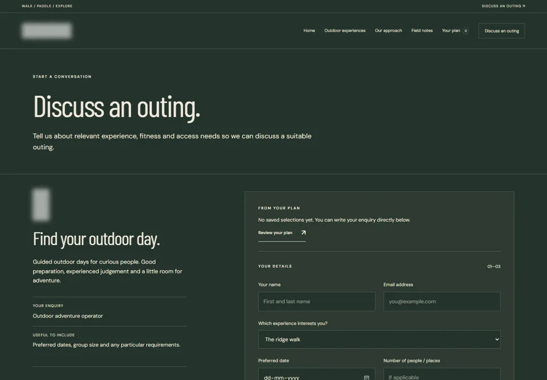547x380 pixels.
Task: Open the Outdoor experiences menu item
Action: point(345,31)
